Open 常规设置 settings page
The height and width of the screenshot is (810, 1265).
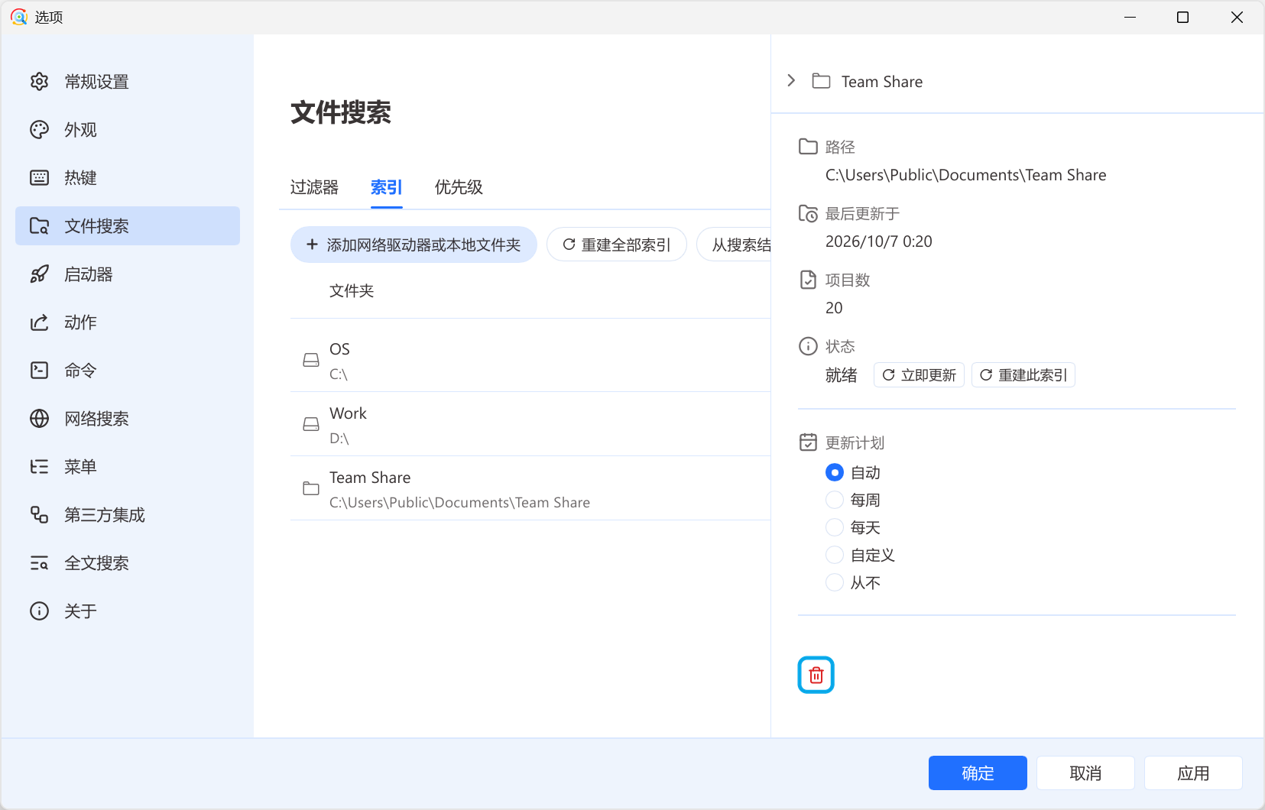pyautogui.click(x=128, y=82)
